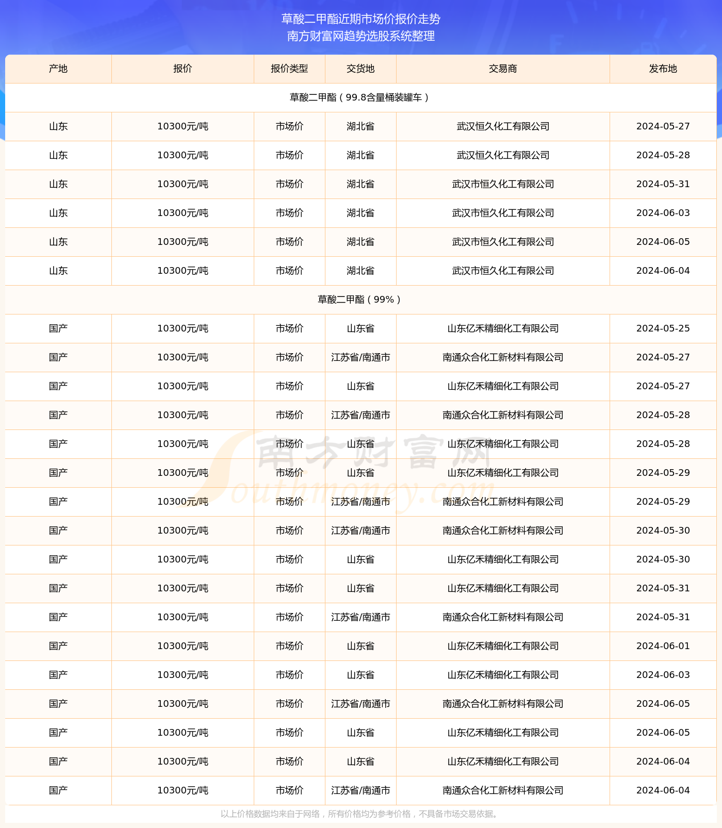722x828 pixels.
Task: Select 武汉恒久化工有限公司 in the 2024-05-28 row
Action: (503, 155)
